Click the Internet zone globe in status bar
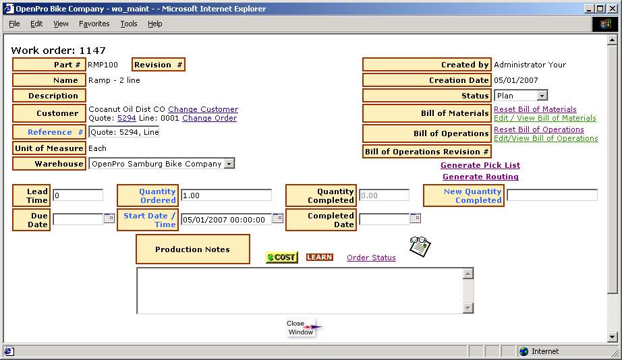622x360 pixels. [x=524, y=351]
